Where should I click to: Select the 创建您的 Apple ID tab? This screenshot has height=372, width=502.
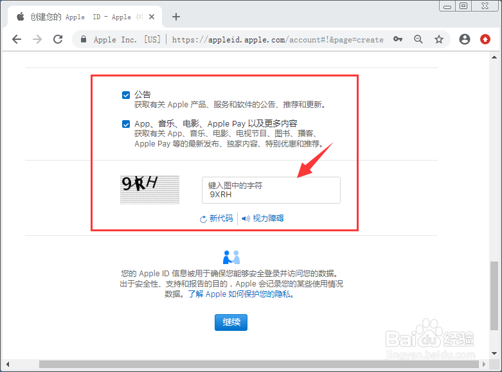point(85,17)
